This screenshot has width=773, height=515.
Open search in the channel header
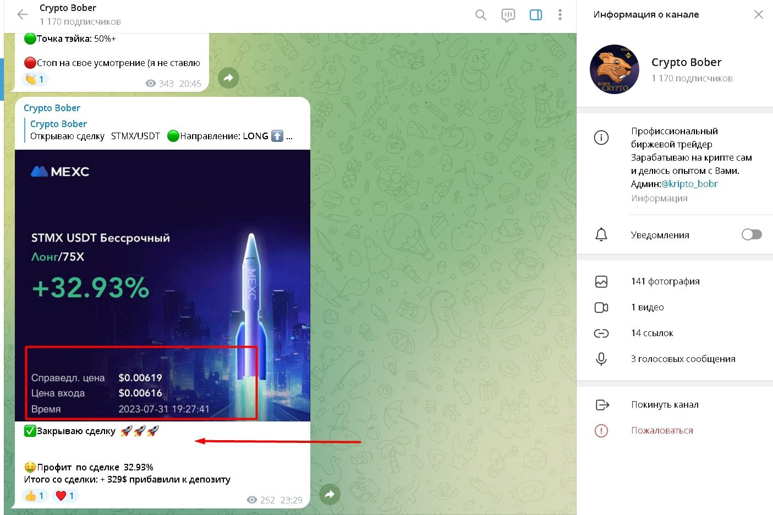pos(481,15)
